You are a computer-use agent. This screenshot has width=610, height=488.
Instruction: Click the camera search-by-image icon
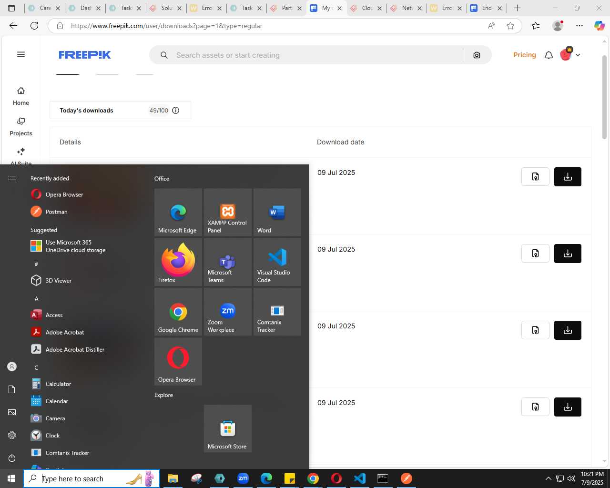pyautogui.click(x=477, y=55)
